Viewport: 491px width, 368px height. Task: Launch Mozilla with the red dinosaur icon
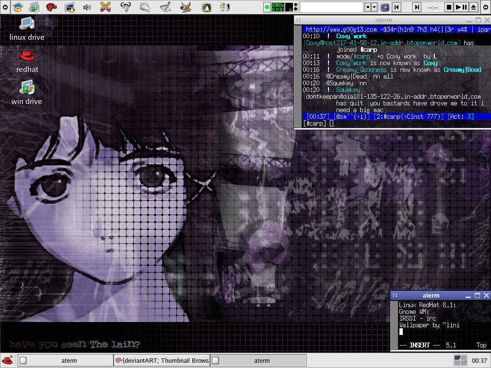pos(51,7)
